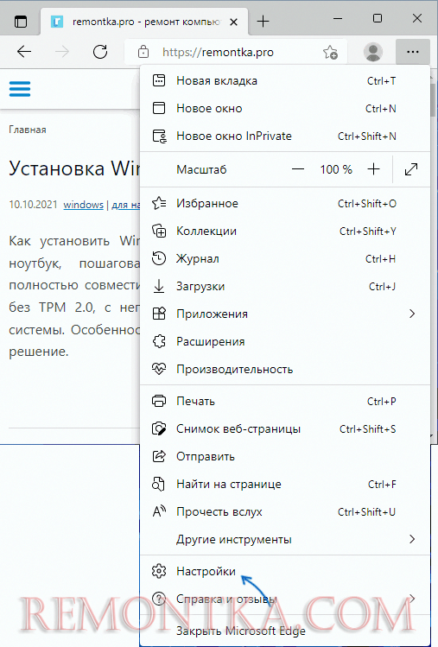Screen dimensions: 438x647
Task: Open Загрузки downloads entry
Action: (285, 287)
